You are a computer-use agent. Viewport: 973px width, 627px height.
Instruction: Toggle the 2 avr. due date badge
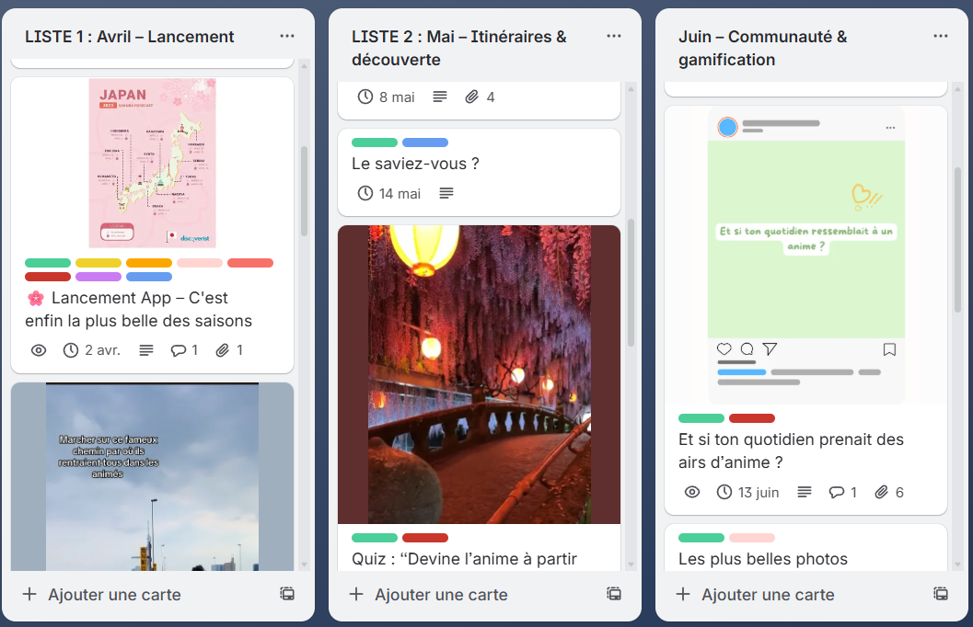[92, 350]
